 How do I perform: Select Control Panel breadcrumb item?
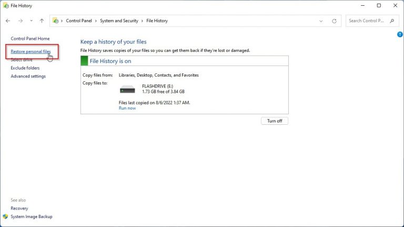79,21
